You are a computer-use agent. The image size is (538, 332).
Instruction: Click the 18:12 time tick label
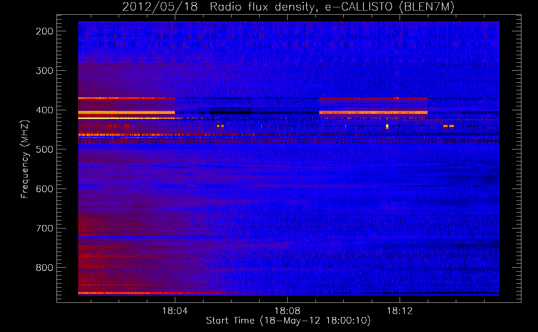point(400,311)
